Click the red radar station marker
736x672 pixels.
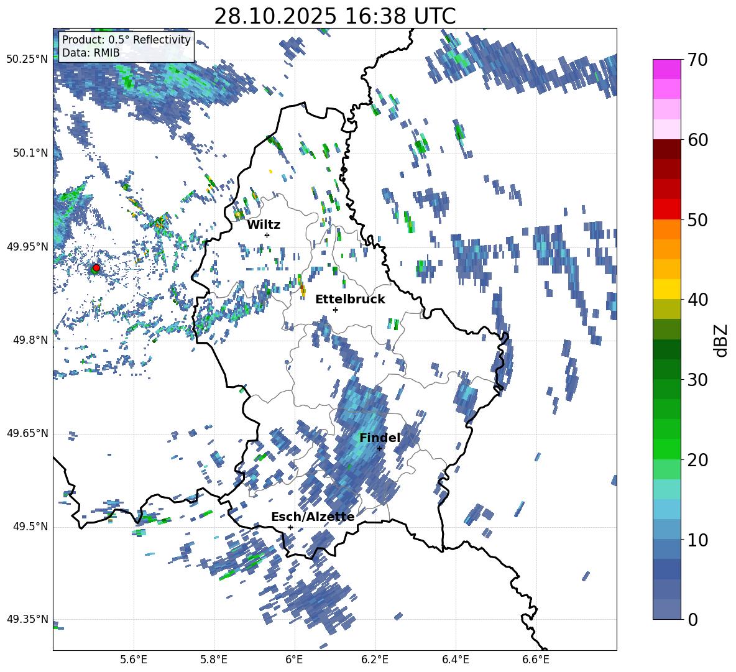click(96, 267)
